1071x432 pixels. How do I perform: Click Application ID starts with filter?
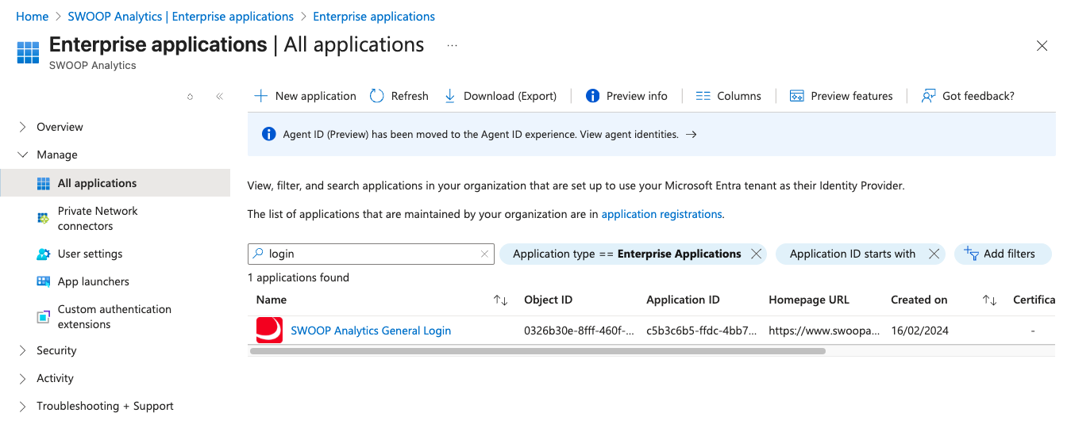coord(853,254)
